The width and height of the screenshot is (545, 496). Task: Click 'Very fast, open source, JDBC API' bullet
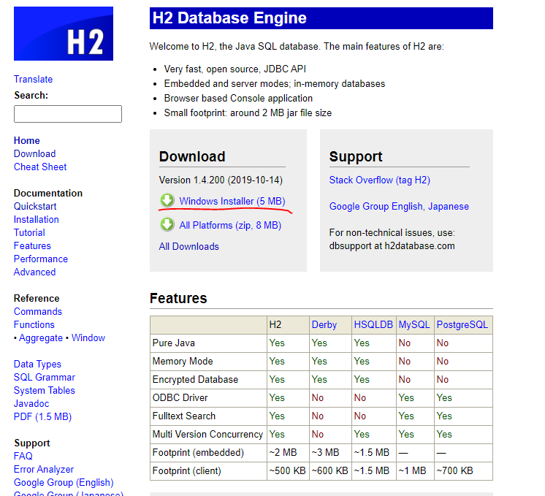(x=235, y=69)
